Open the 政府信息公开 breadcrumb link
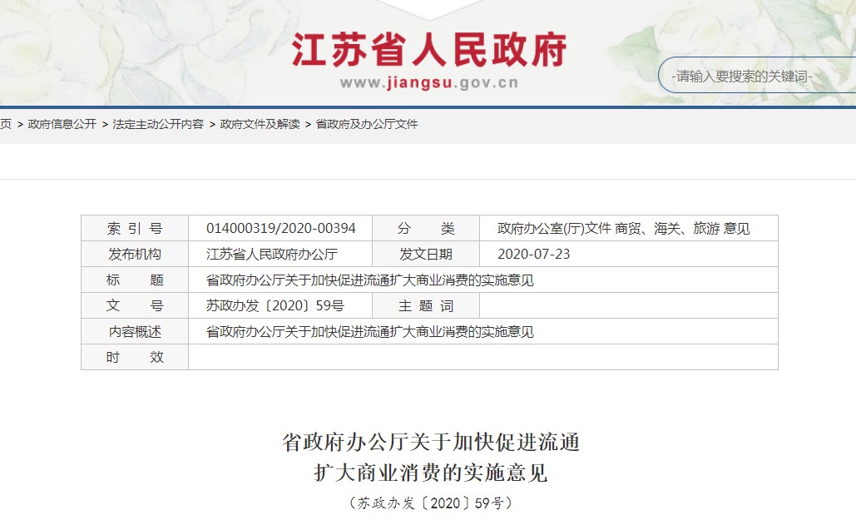The width and height of the screenshot is (856, 525). coord(62,124)
